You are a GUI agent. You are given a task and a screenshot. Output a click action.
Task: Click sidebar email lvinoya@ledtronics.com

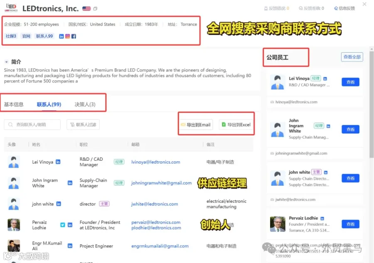[x=296, y=102]
